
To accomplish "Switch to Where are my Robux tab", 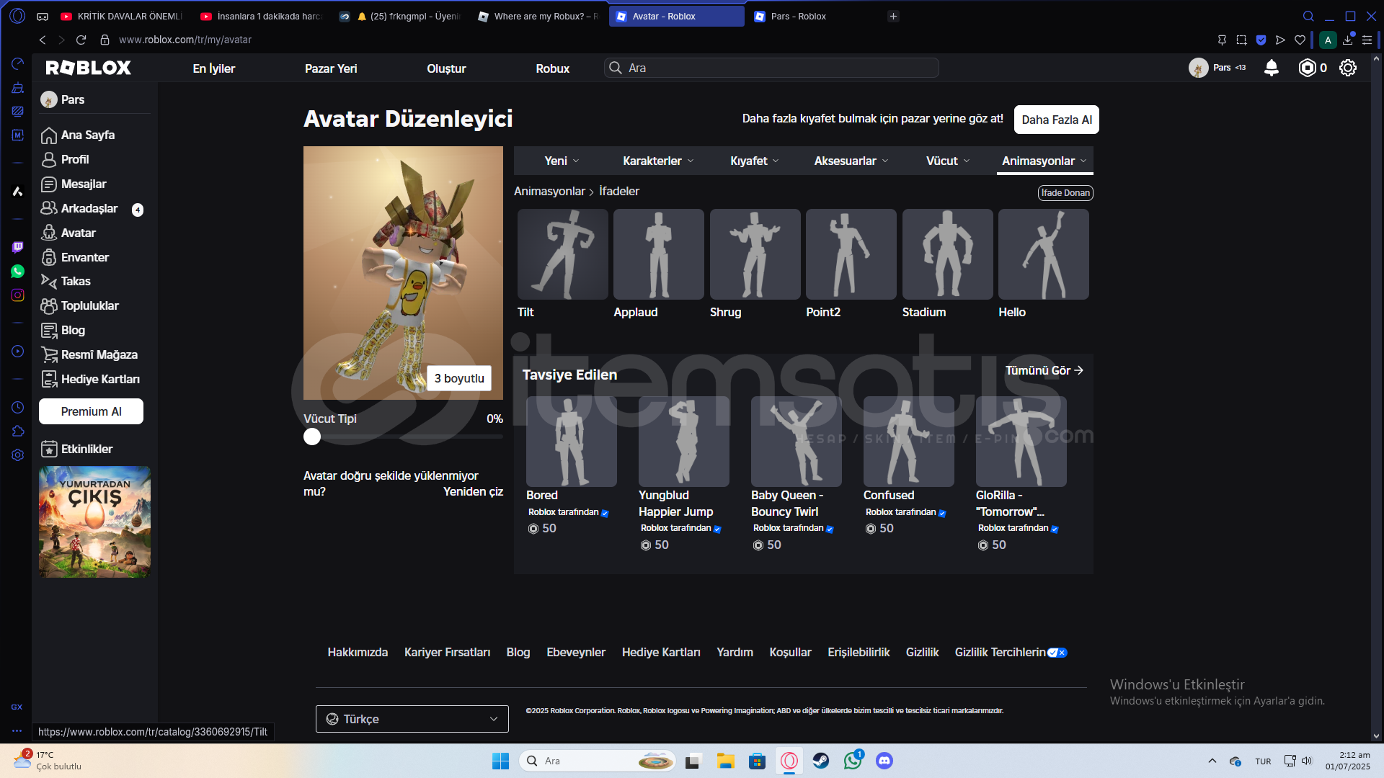I will coord(539,16).
